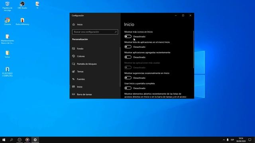
Task: Click the sidebar vertical scrollbar
Action: click(x=120, y=67)
